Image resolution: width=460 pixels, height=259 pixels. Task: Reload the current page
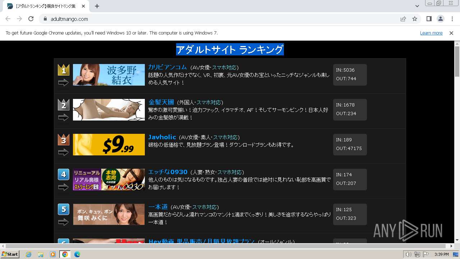pos(31,19)
